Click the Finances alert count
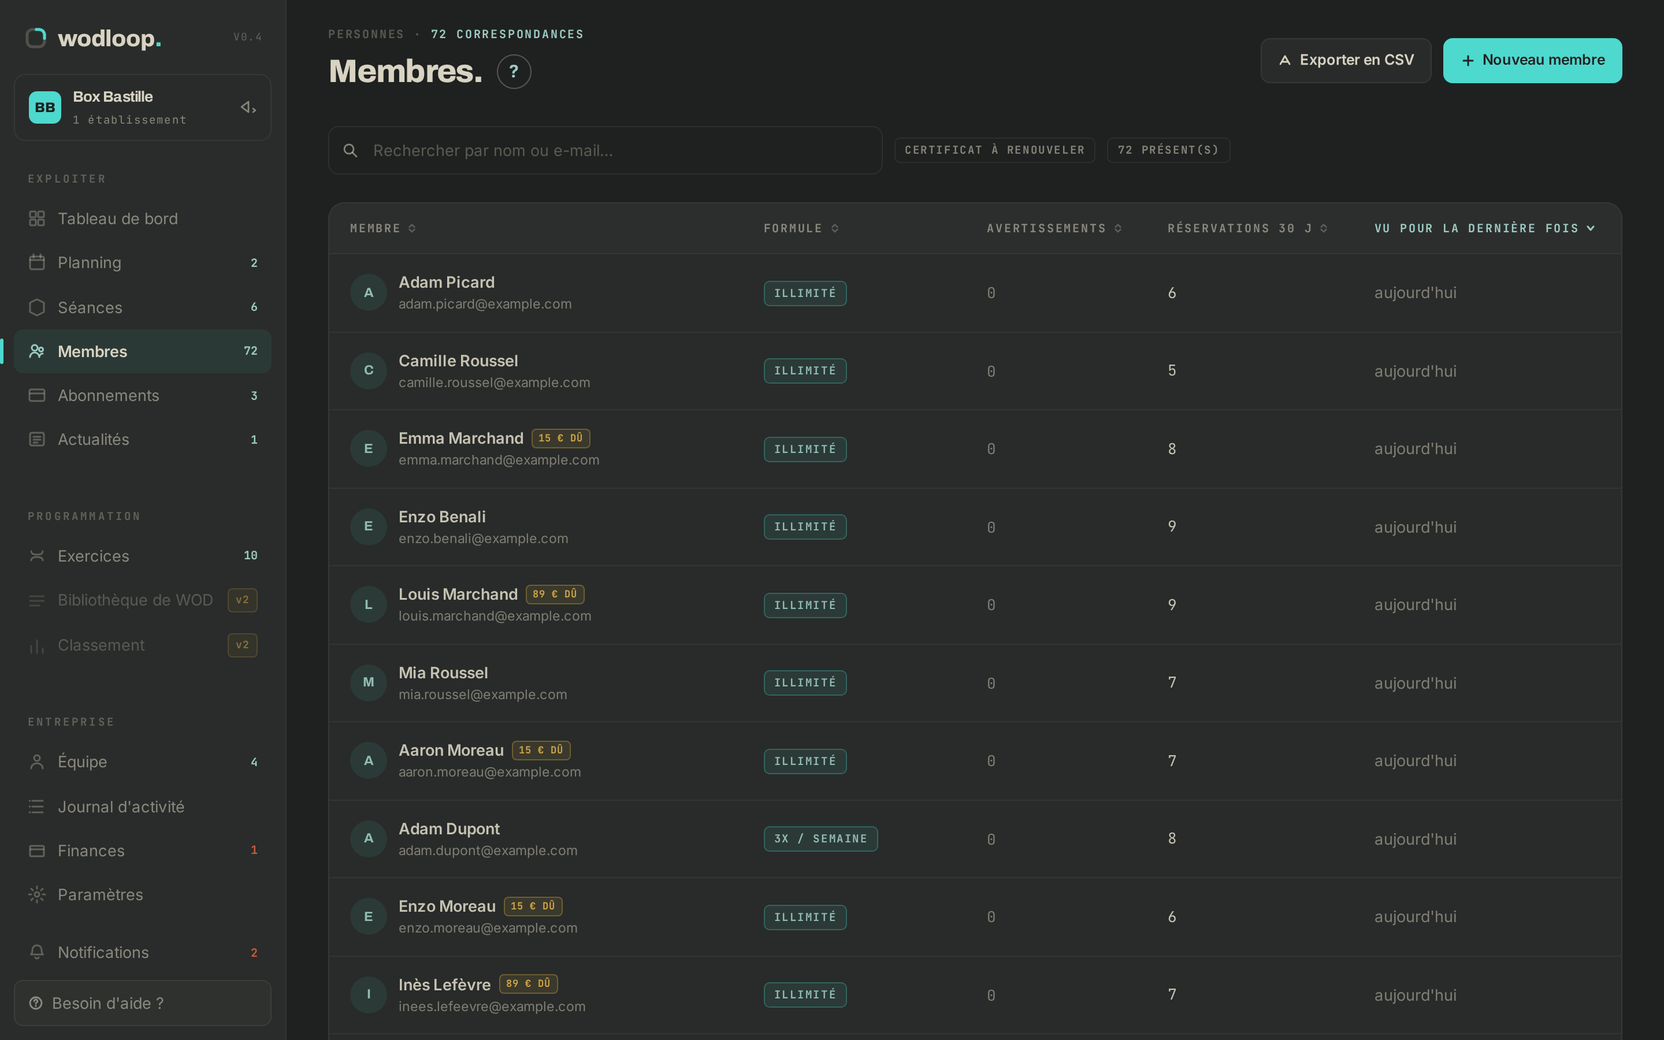Image resolution: width=1664 pixels, height=1040 pixels. click(254, 850)
